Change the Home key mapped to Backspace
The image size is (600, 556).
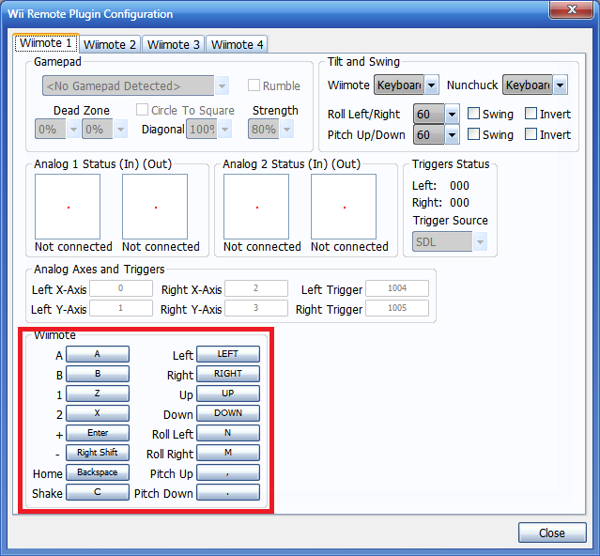click(97, 472)
